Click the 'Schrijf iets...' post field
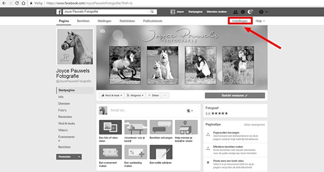 [x=146, y=110]
